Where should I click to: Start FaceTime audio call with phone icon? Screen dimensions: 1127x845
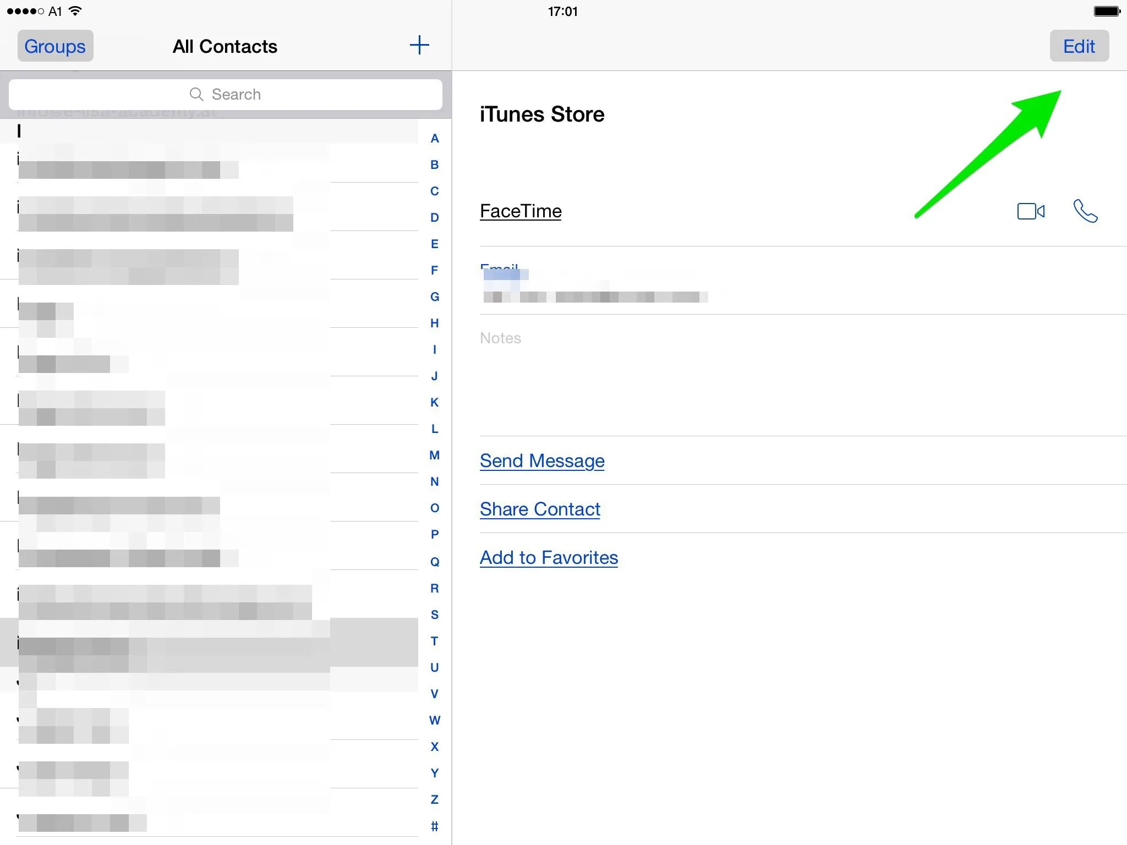[1085, 211]
